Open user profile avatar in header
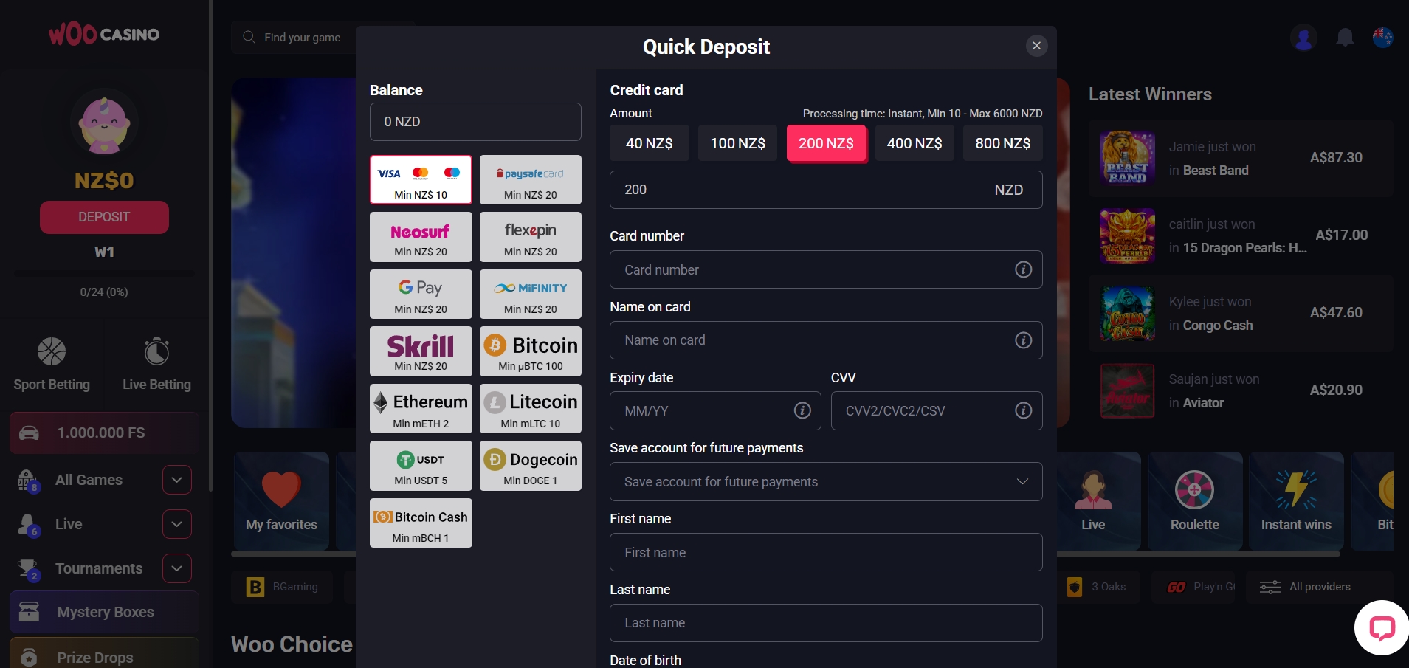This screenshot has width=1409, height=668. point(1303,38)
